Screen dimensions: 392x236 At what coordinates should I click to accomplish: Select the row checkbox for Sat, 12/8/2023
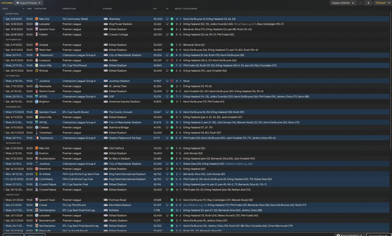click(x=4, y=24)
